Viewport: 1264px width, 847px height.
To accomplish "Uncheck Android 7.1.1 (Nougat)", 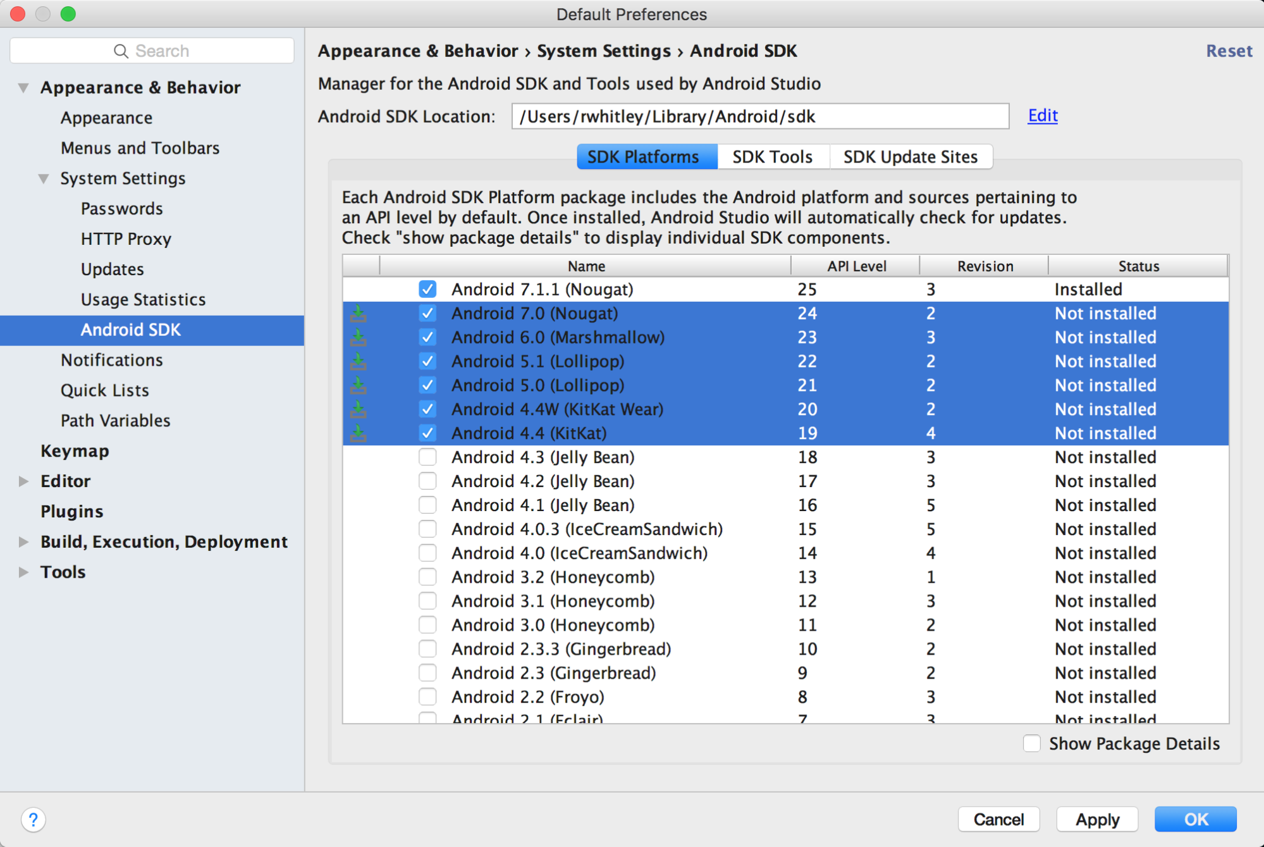I will coord(427,289).
